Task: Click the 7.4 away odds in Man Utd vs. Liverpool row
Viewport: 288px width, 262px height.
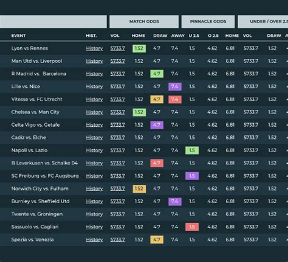Action: [x=174, y=61]
